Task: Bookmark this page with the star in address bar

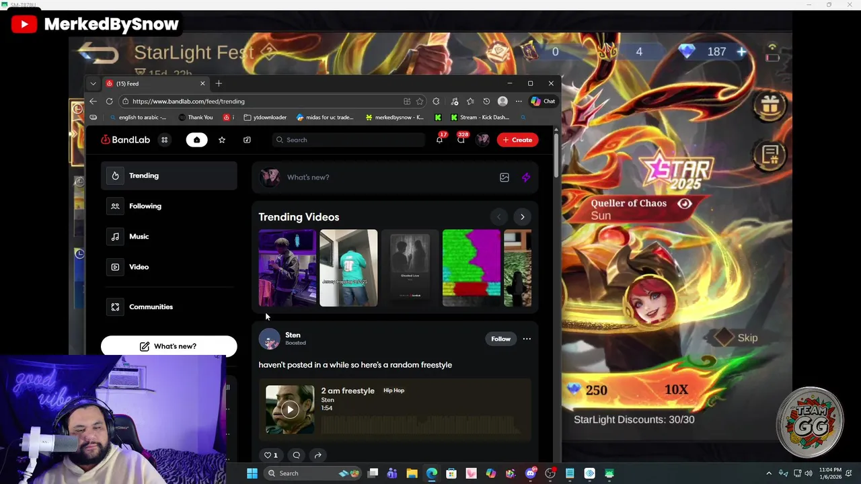Action: [420, 102]
